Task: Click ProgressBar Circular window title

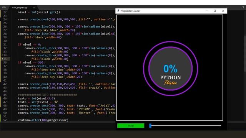Action: 130,11
